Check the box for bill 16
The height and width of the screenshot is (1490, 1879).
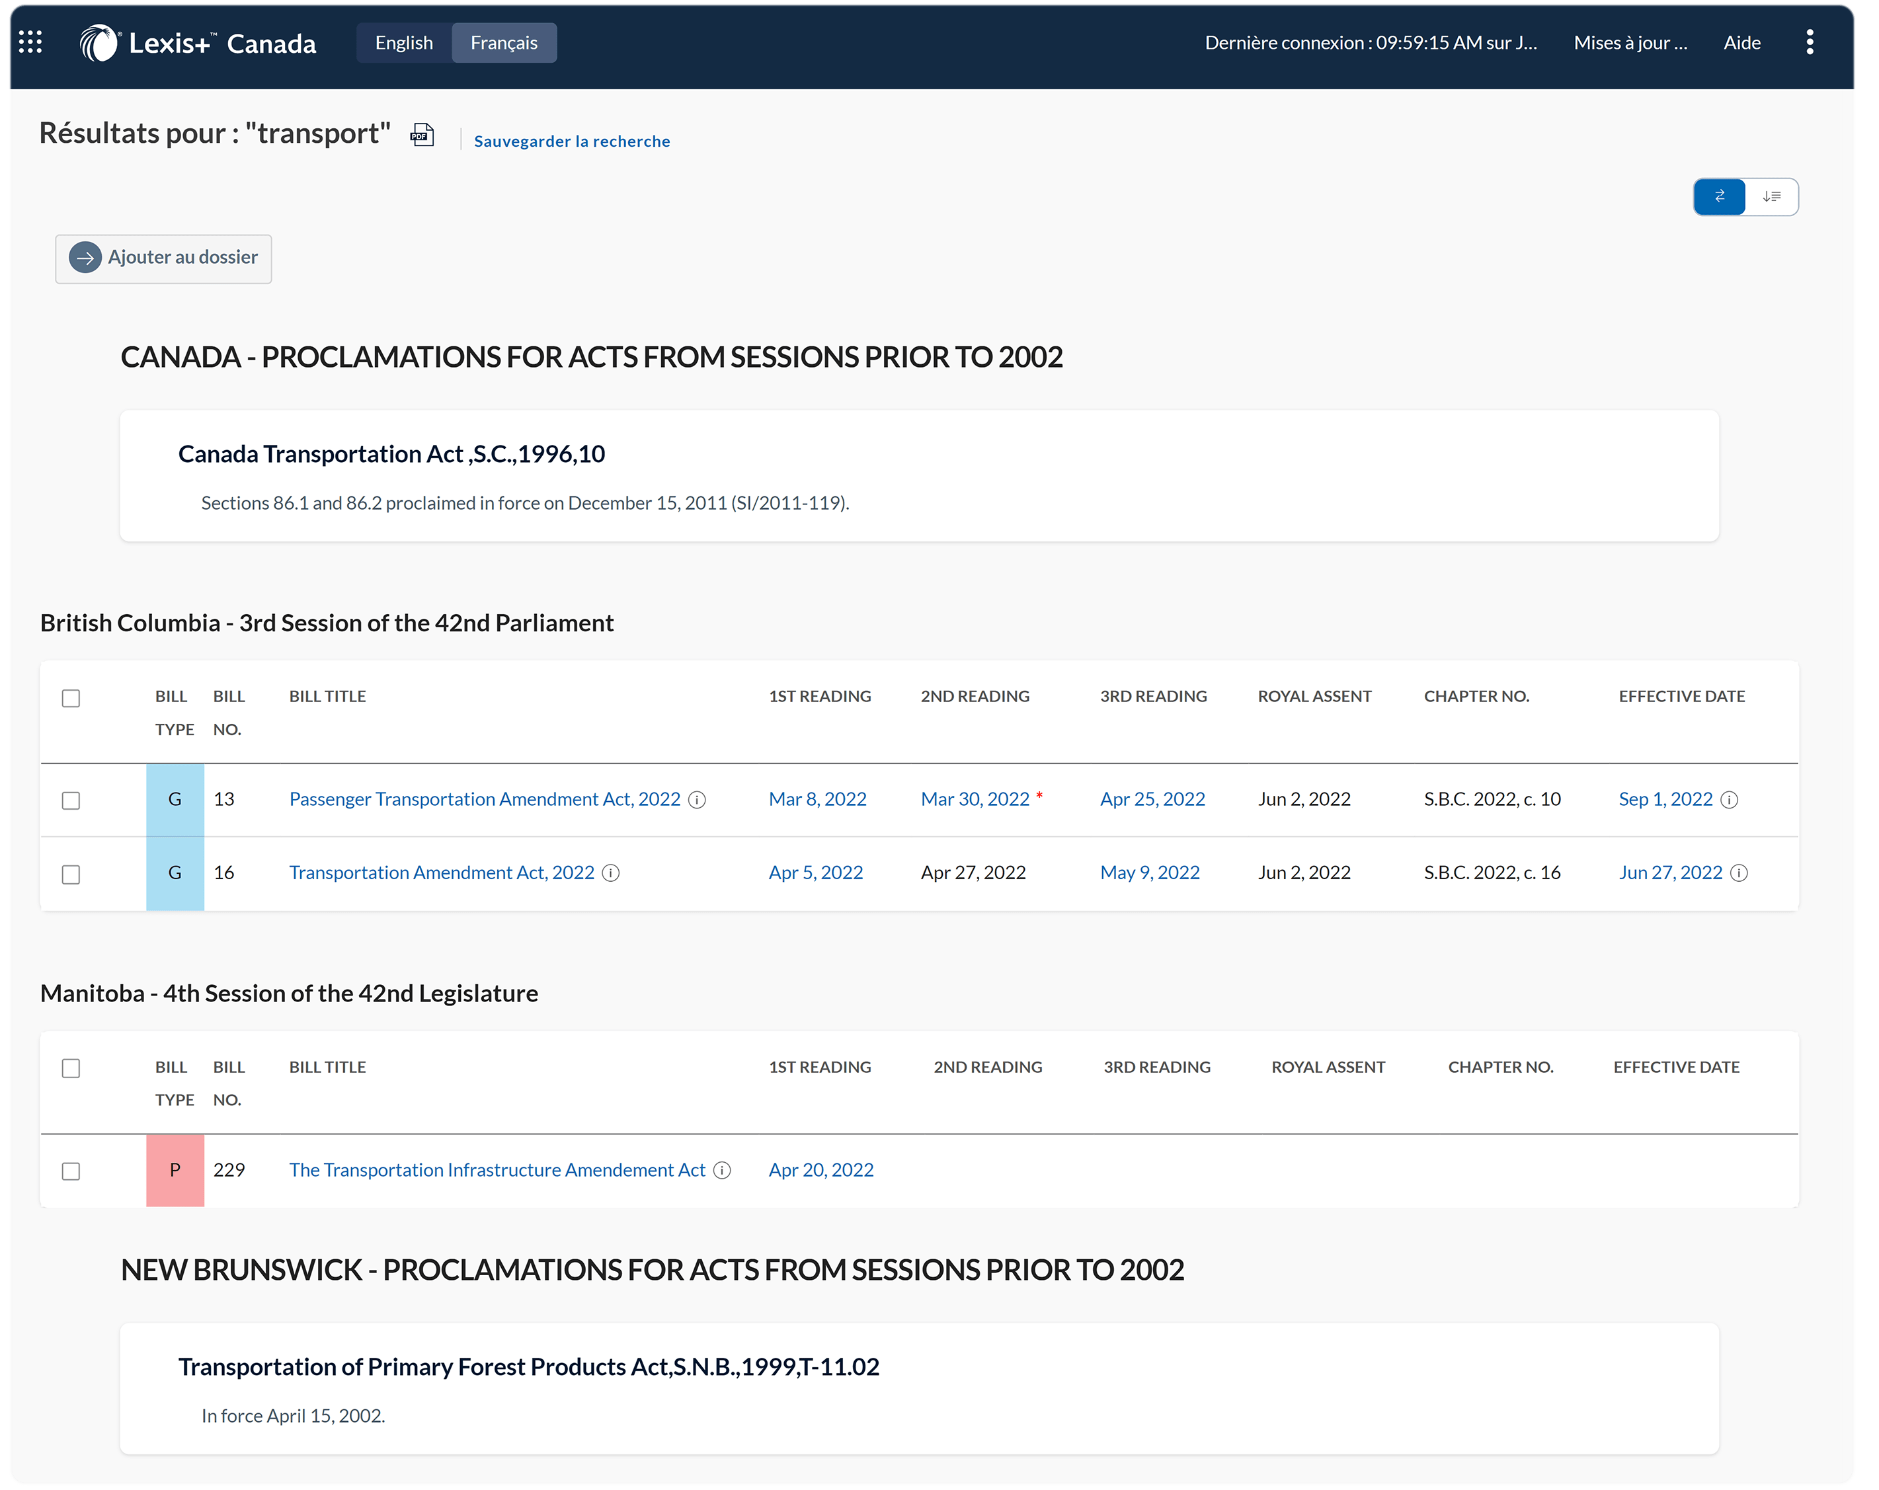(x=71, y=874)
